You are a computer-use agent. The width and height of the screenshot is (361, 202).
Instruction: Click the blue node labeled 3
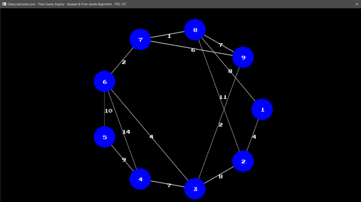click(195, 189)
